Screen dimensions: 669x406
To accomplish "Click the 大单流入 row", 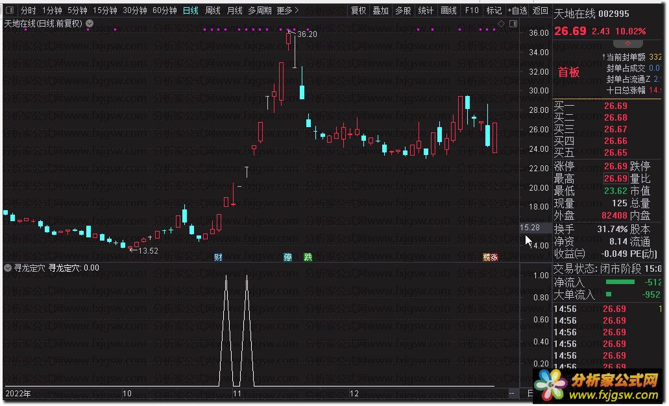I will tap(607, 294).
